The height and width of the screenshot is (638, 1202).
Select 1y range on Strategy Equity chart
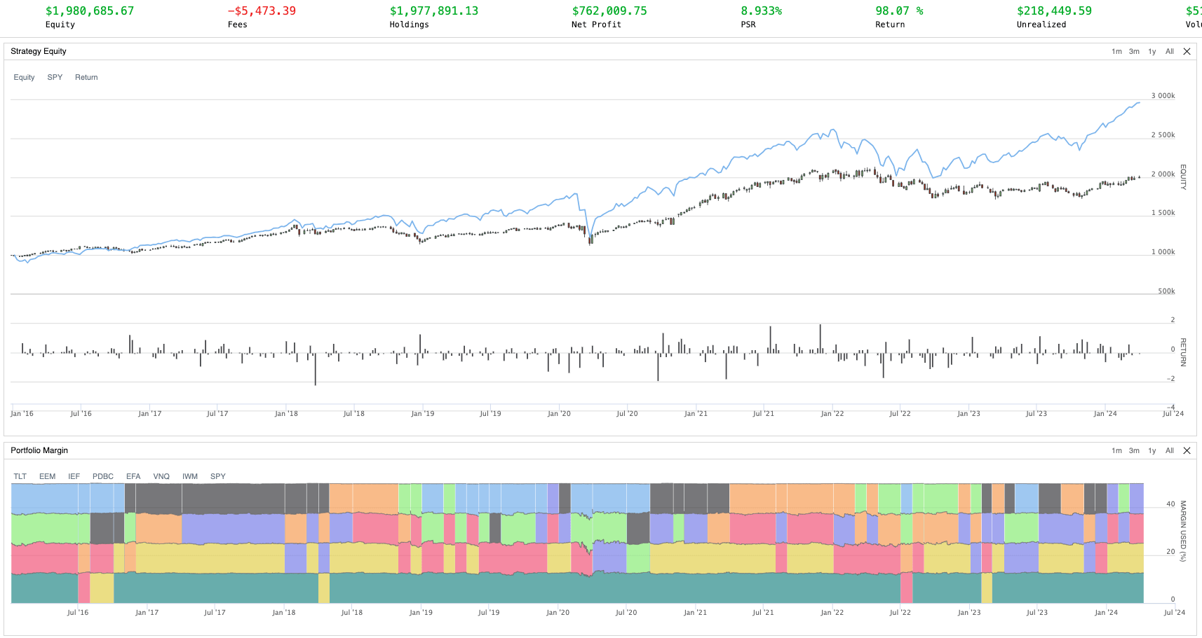[1152, 51]
